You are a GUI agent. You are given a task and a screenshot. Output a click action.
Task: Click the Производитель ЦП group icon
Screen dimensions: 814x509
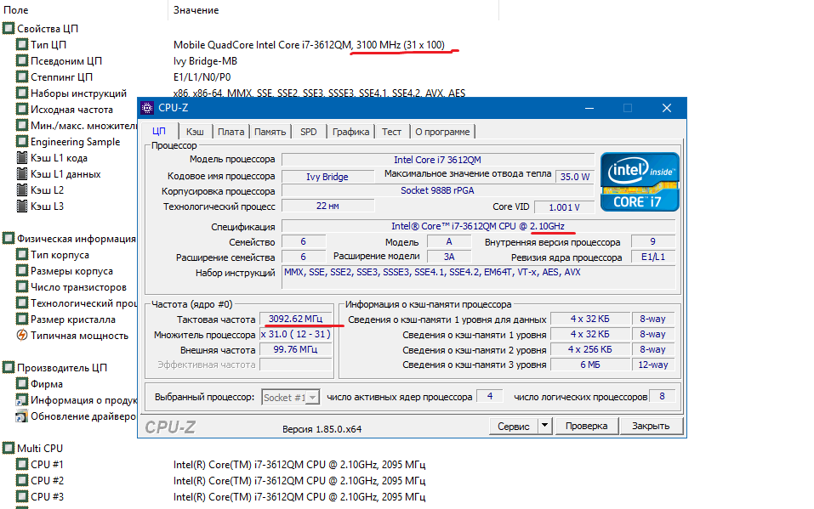tap(9, 367)
